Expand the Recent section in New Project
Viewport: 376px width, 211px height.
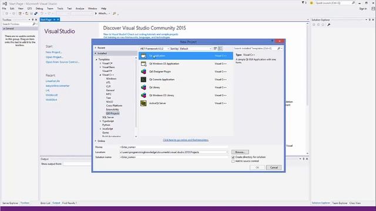95,48
